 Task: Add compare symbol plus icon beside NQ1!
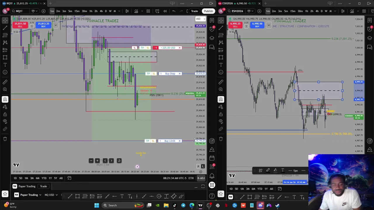43,11
